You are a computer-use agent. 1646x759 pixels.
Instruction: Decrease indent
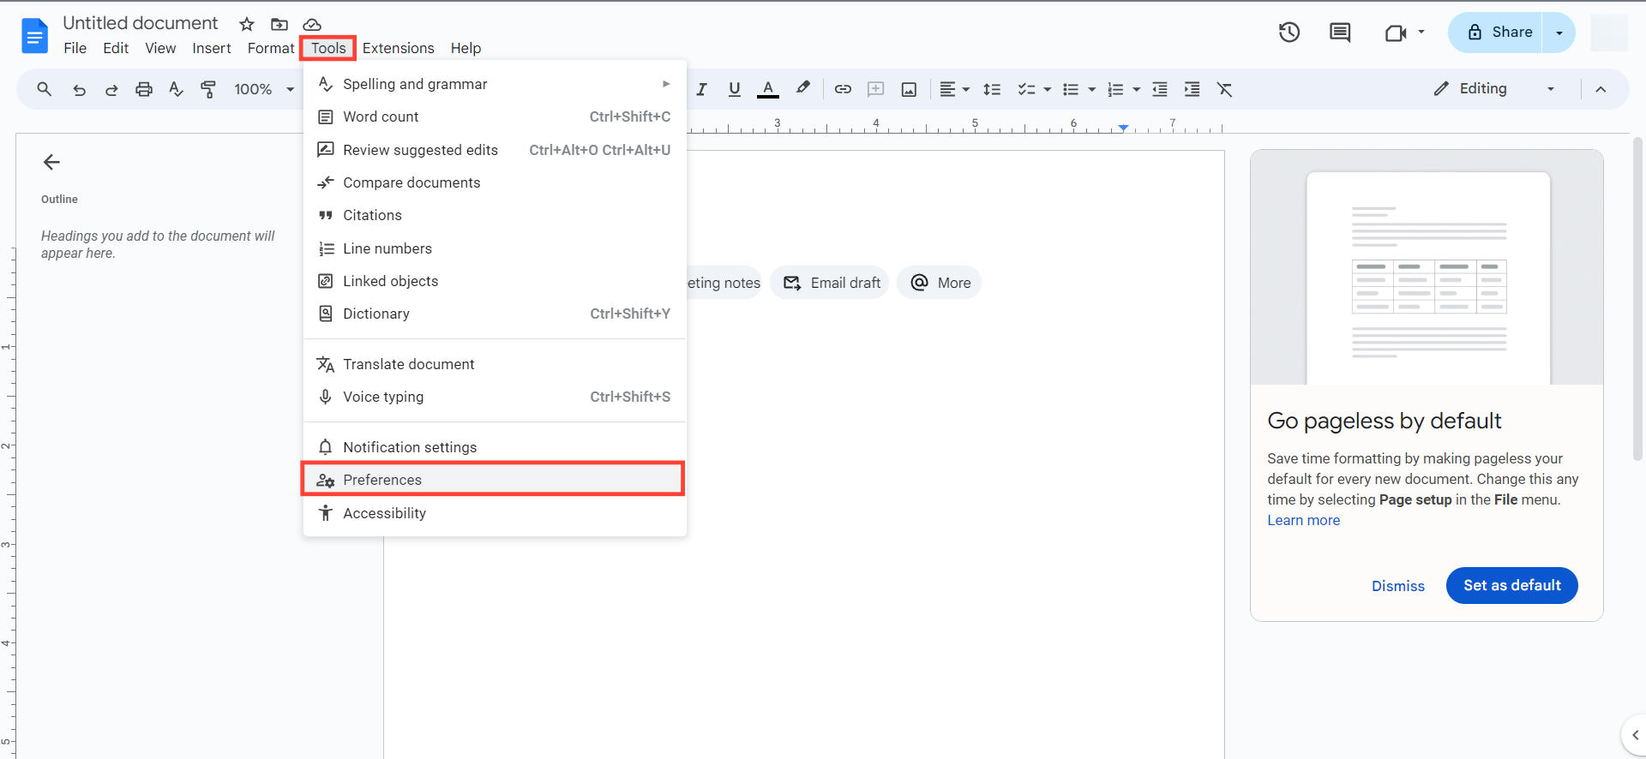click(x=1160, y=89)
